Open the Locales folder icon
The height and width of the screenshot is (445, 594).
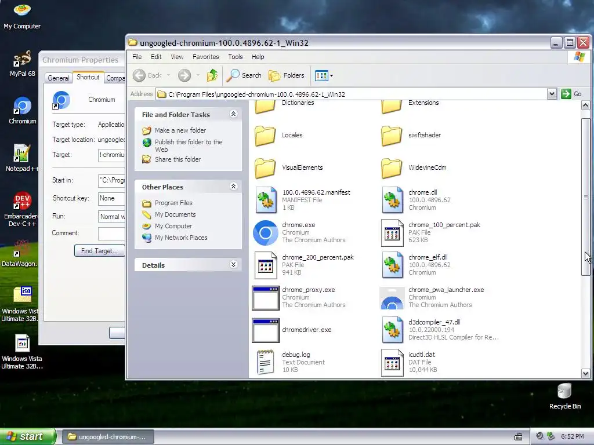265,136
